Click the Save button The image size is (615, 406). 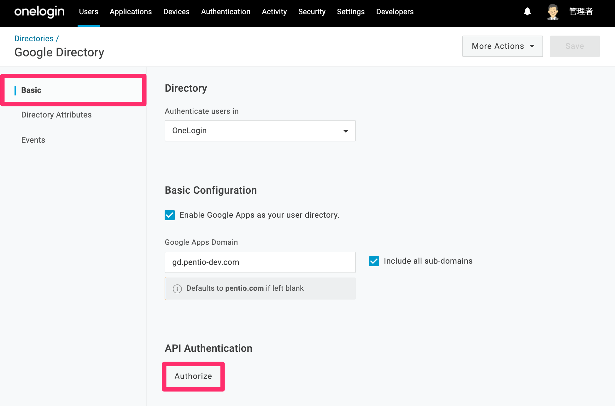(575, 46)
